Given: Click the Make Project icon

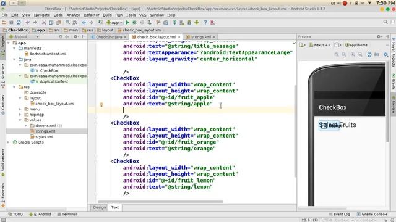Looking at the screenshot, I should tap(100, 22).
